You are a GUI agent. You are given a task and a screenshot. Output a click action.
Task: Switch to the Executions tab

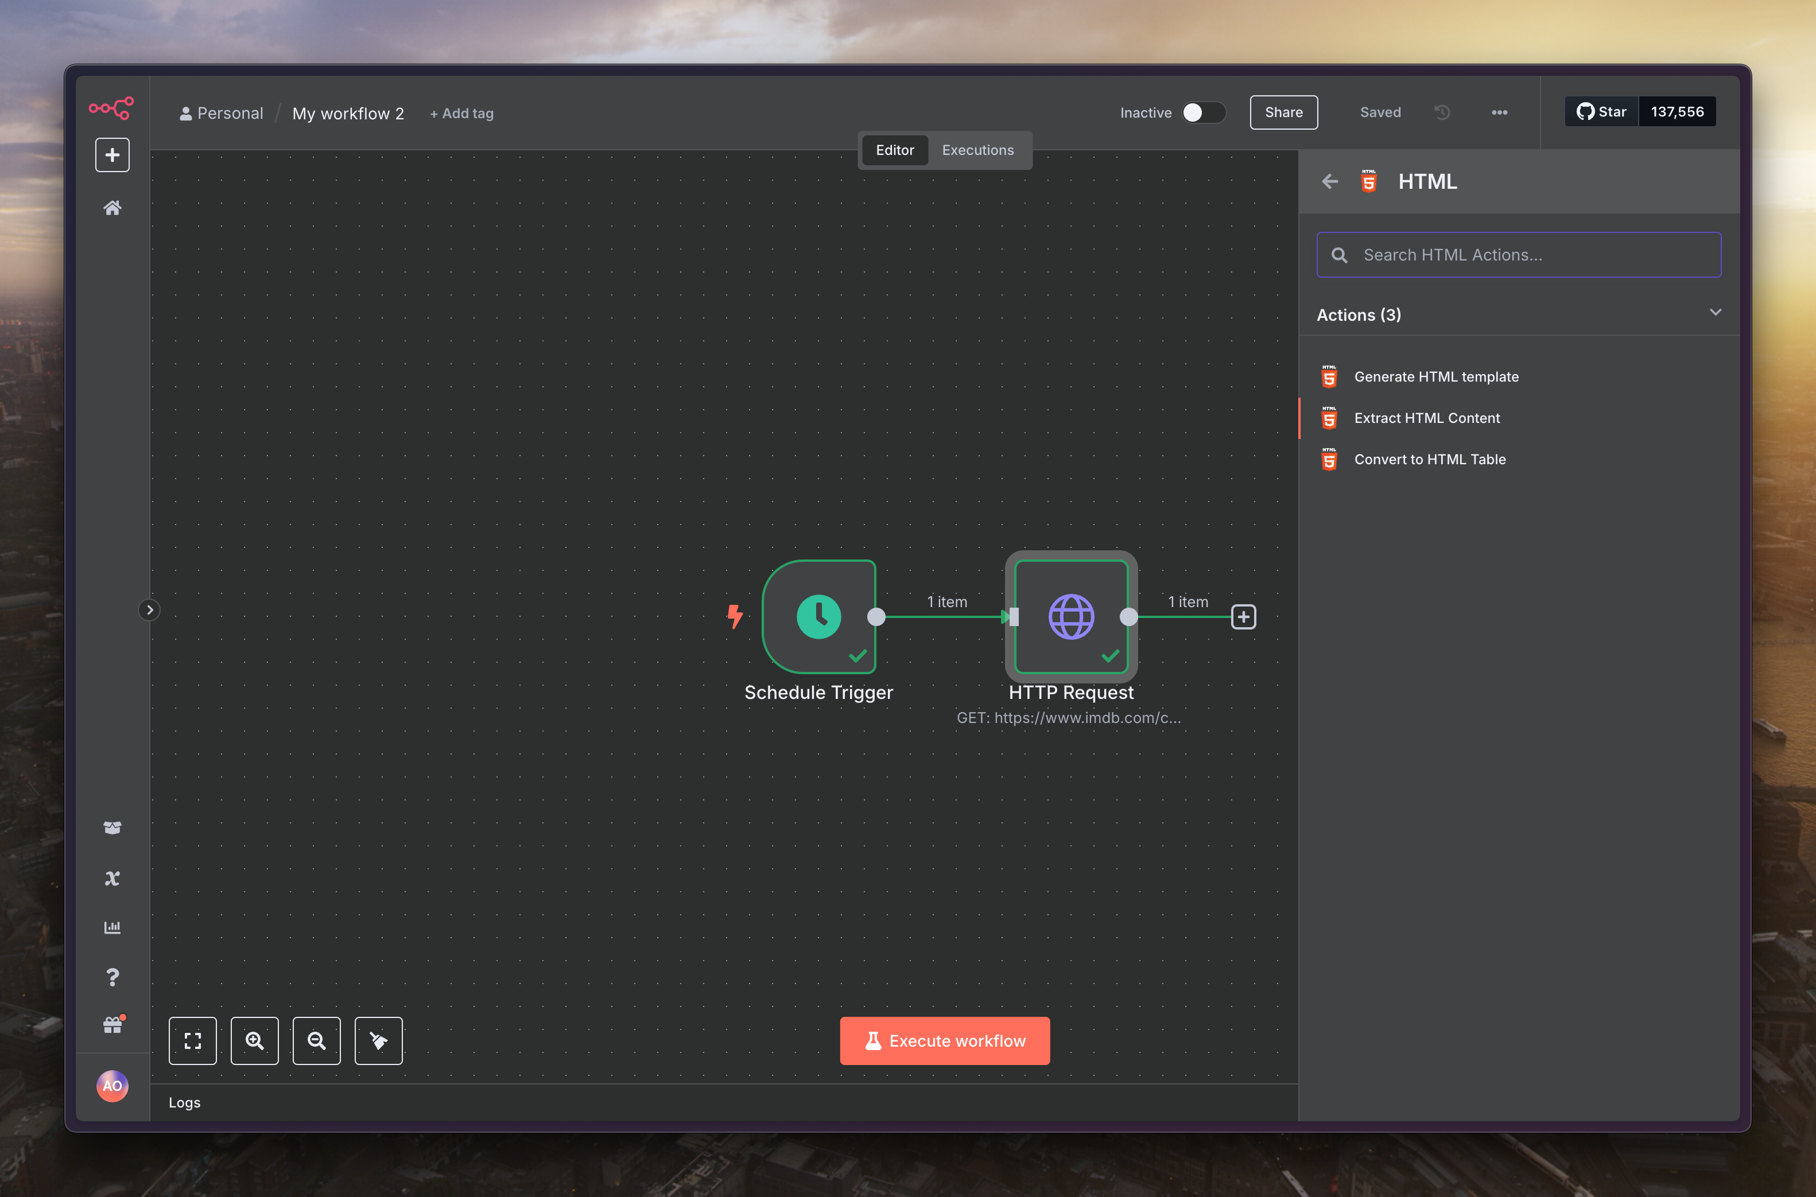pyautogui.click(x=977, y=150)
